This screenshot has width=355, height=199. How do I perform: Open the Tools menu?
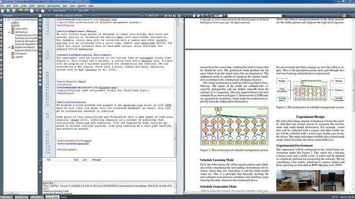click(x=16, y=6)
